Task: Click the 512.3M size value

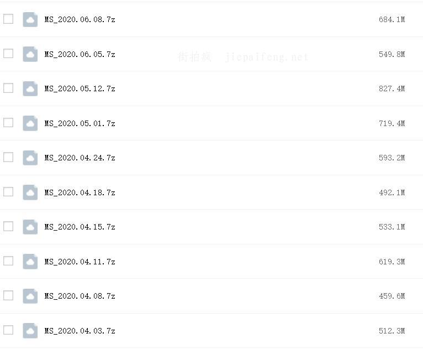Action: (x=392, y=331)
